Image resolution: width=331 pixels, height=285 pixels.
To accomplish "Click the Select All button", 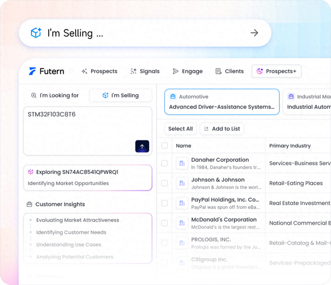I will tap(180, 129).
